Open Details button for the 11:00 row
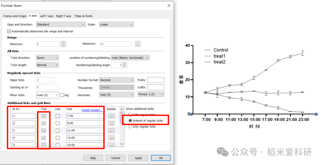 111,131
